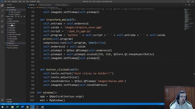Open the Edit menu
Screen dimensions: 195x109
[9, 2]
